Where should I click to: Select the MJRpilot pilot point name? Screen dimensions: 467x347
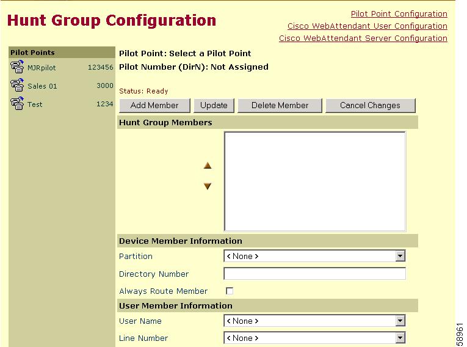[x=42, y=68]
